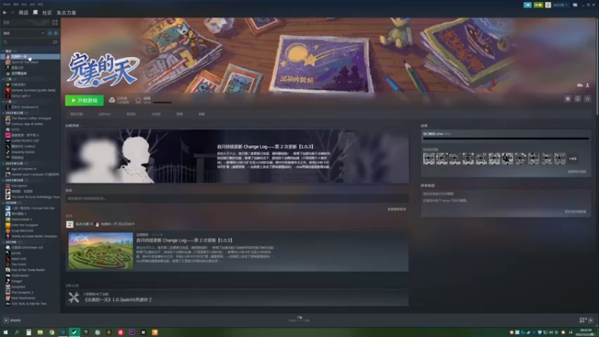Open Steam announcements icon in title bar
Image resolution: width=599 pixels, height=337 pixels.
(528, 5)
